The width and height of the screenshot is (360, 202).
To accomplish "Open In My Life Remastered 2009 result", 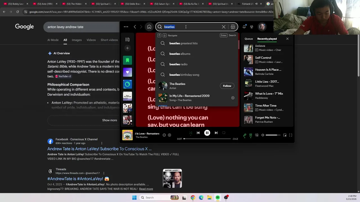I will coord(197,98).
